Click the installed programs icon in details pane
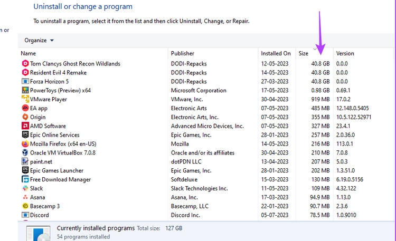The height and width of the screenshot is (241, 396). 39,234
